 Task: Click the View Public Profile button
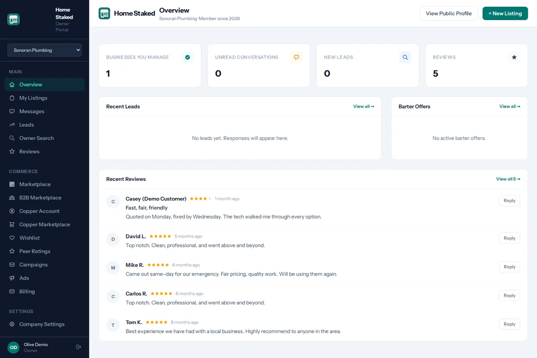(449, 13)
